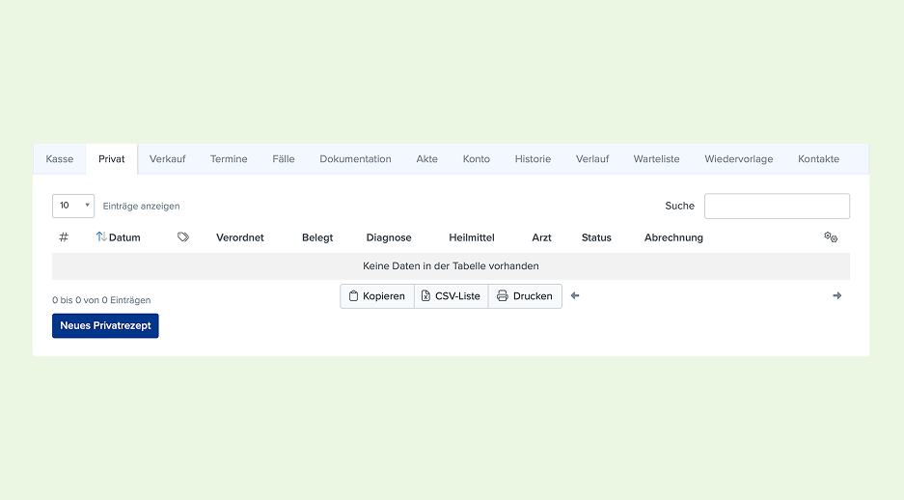Copy table with Kopieren button
The height and width of the screenshot is (500, 904).
[377, 296]
